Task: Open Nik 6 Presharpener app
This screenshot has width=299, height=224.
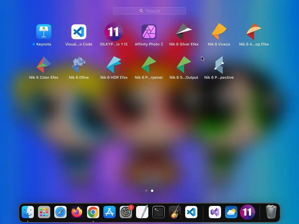Action: tap(149, 65)
